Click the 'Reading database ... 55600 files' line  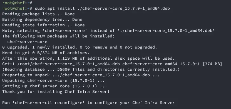(x=91, y=69)
